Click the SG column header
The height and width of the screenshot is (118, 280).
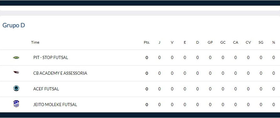coord(261,42)
